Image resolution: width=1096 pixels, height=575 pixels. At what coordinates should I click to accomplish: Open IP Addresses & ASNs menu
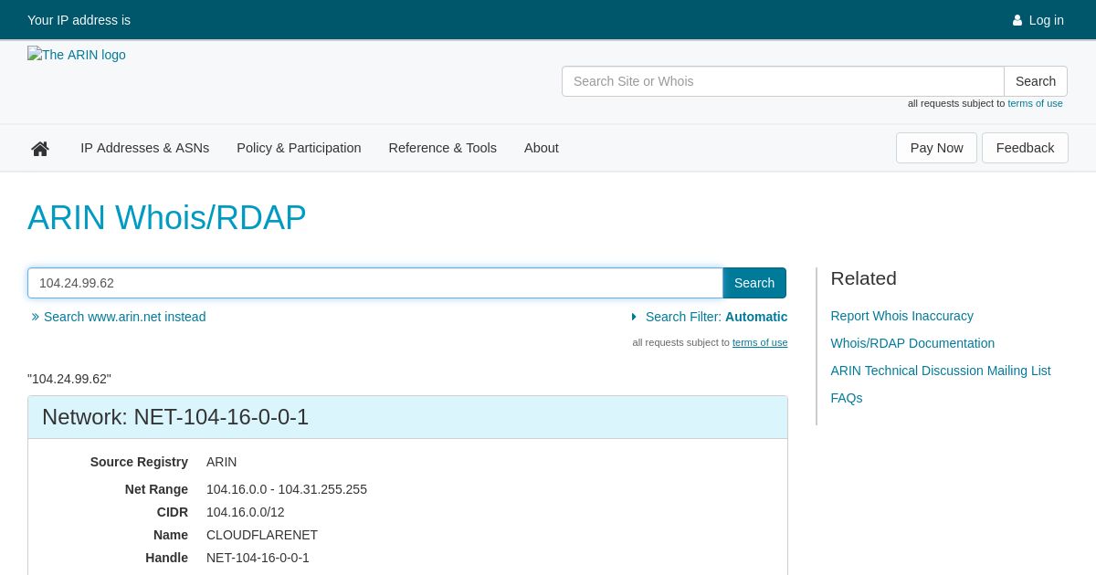[144, 148]
